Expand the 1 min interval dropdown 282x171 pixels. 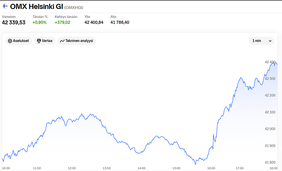pos(262,41)
